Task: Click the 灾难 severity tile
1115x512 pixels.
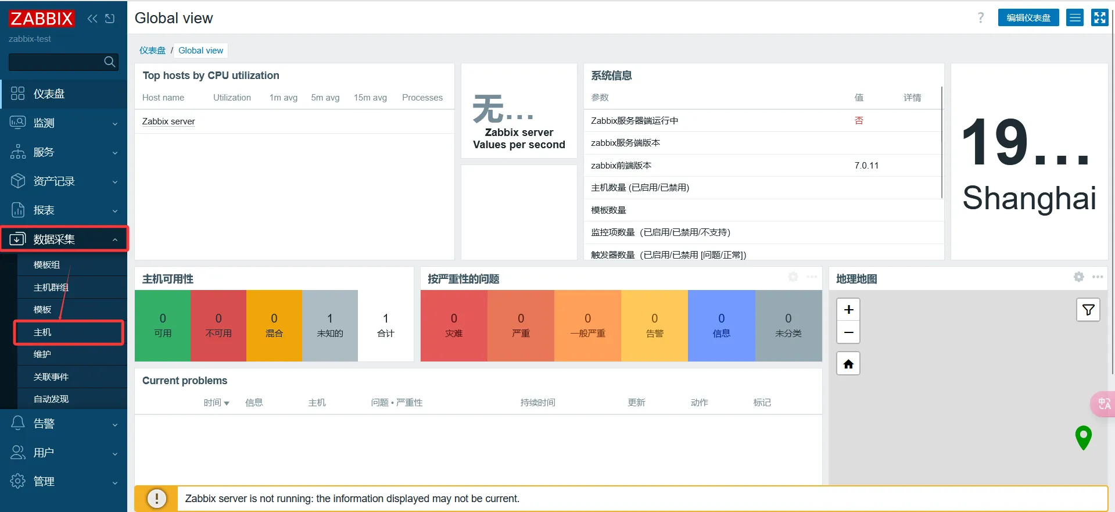Action: pyautogui.click(x=454, y=325)
